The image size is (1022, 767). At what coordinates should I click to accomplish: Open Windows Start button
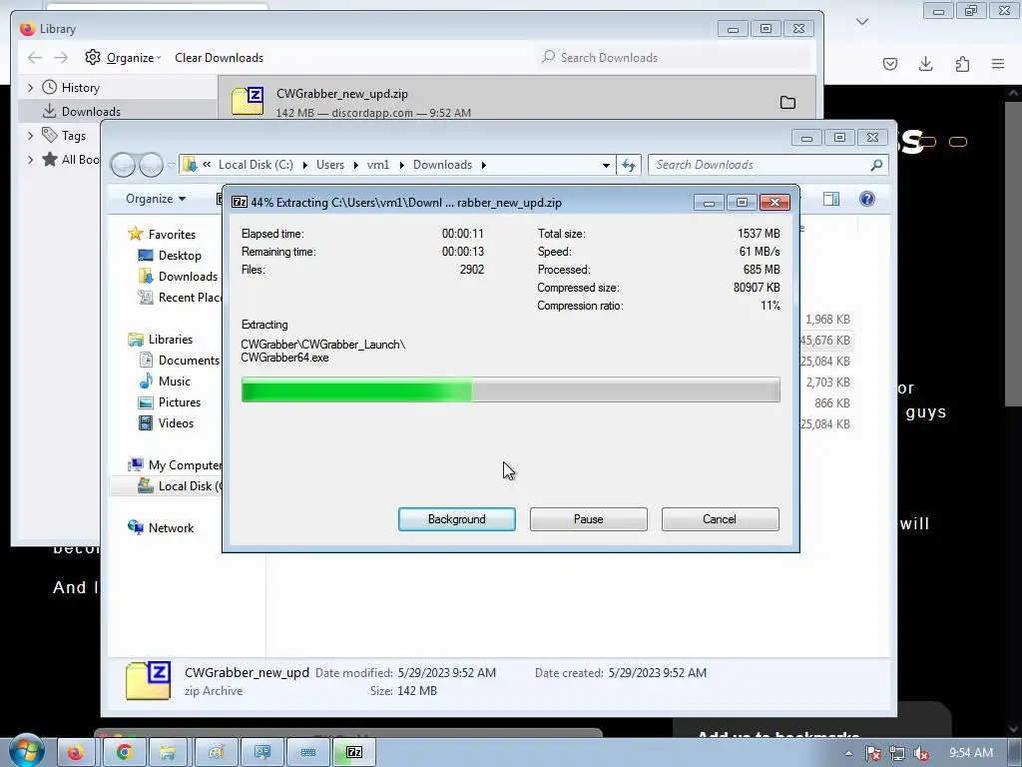[x=27, y=751]
